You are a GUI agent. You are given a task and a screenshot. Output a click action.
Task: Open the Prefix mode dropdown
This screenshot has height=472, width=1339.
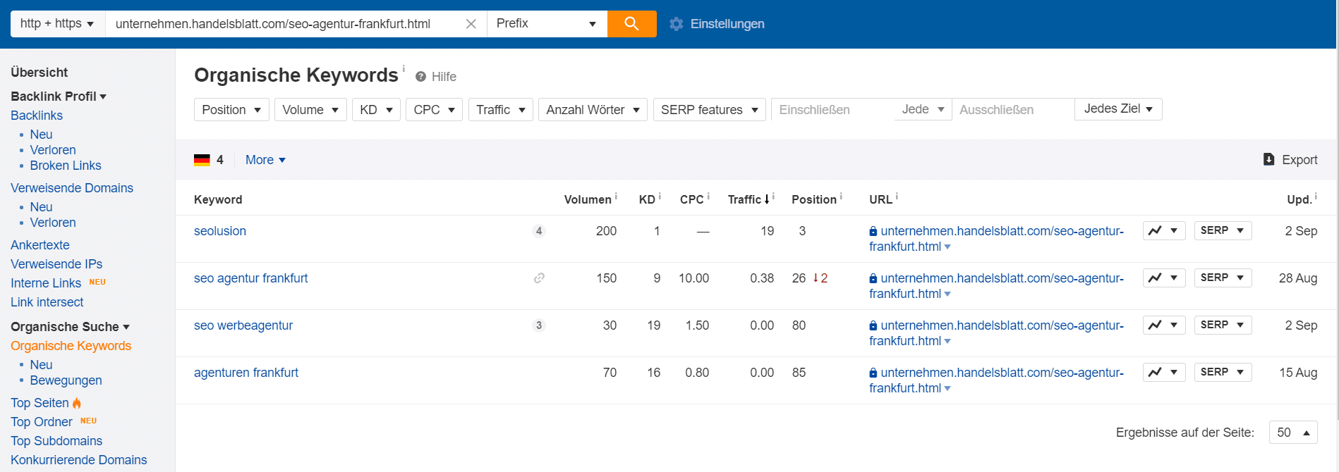pos(546,24)
